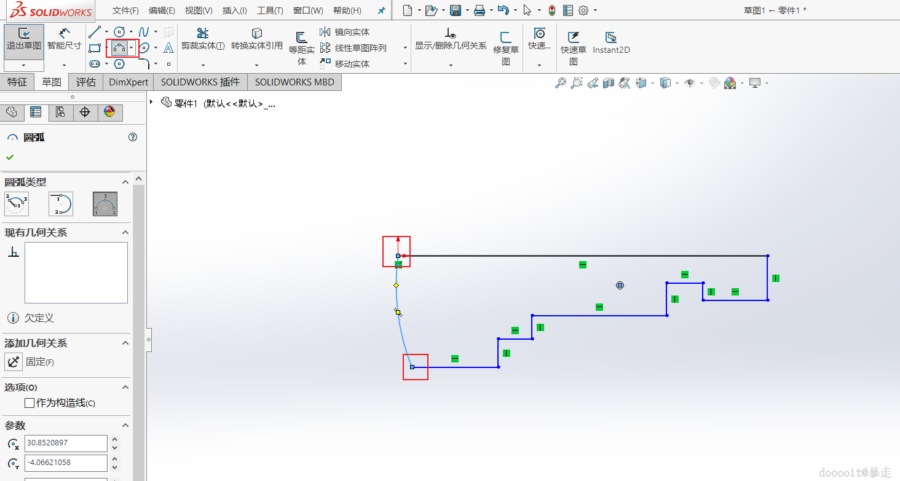The width and height of the screenshot is (900, 481).
Task: Open the DimXpertManager tab icon
Action: pos(85,112)
